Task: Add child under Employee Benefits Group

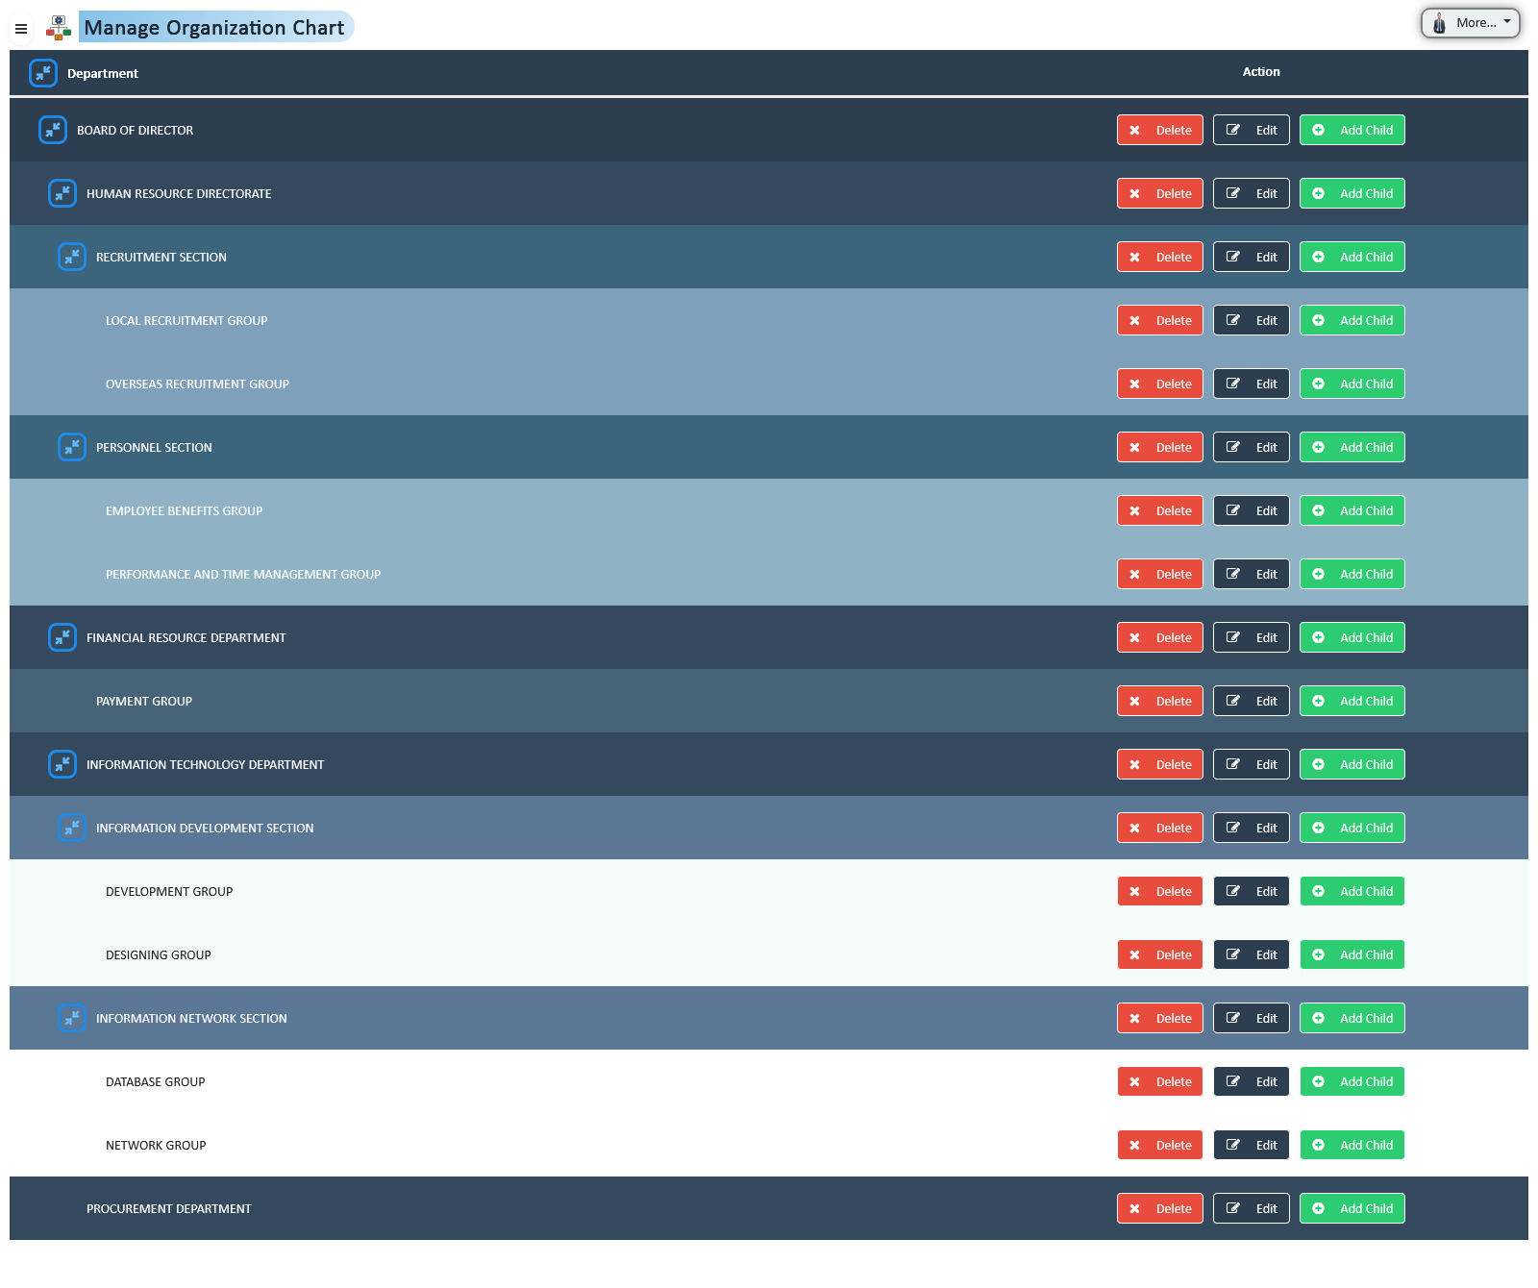Action: [x=1352, y=510]
